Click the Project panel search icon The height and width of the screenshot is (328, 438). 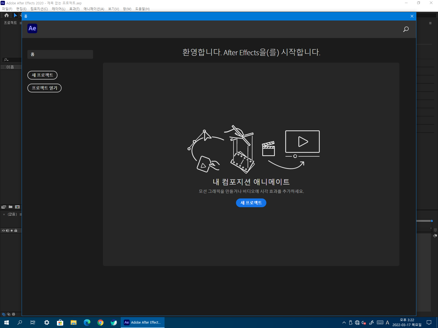pos(6,60)
